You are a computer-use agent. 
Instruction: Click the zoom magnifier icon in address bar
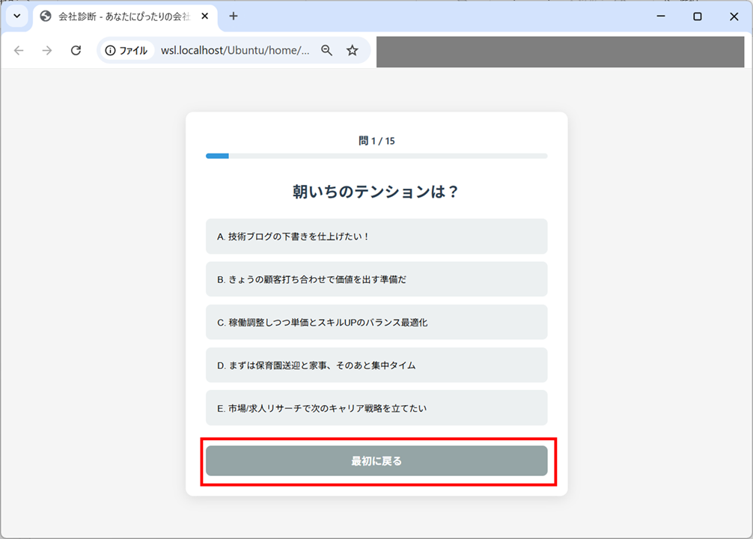coord(327,51)
